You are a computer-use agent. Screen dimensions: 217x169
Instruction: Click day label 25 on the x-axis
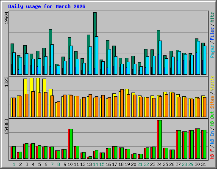pos(165,164)
